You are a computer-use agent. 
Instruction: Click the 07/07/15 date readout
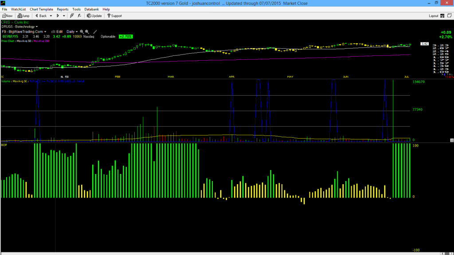[10, 36]
